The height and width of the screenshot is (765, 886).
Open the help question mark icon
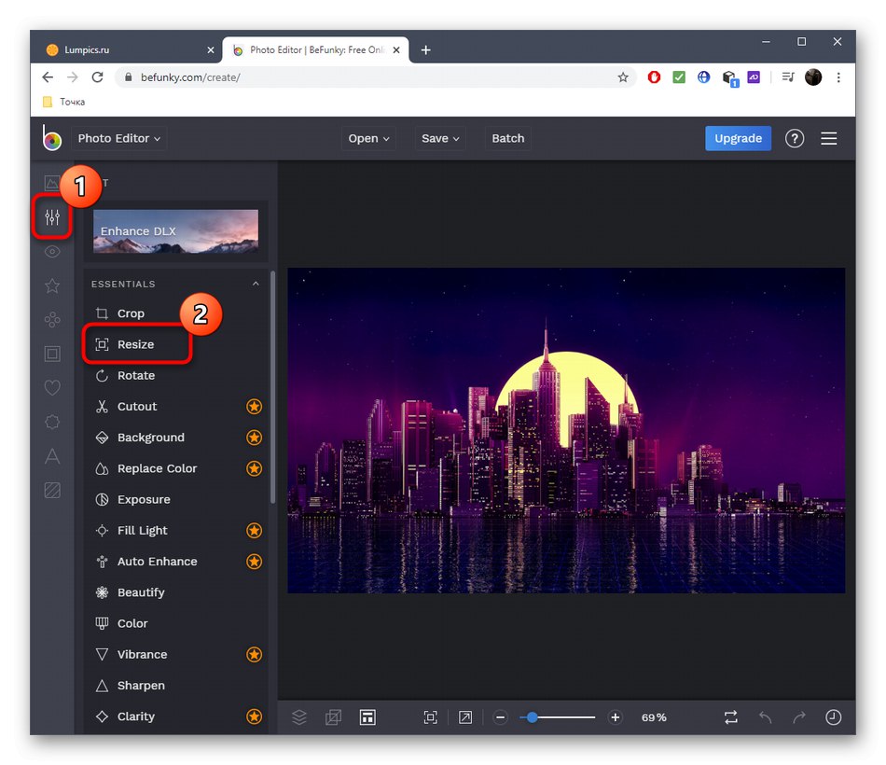click(795, 138)
